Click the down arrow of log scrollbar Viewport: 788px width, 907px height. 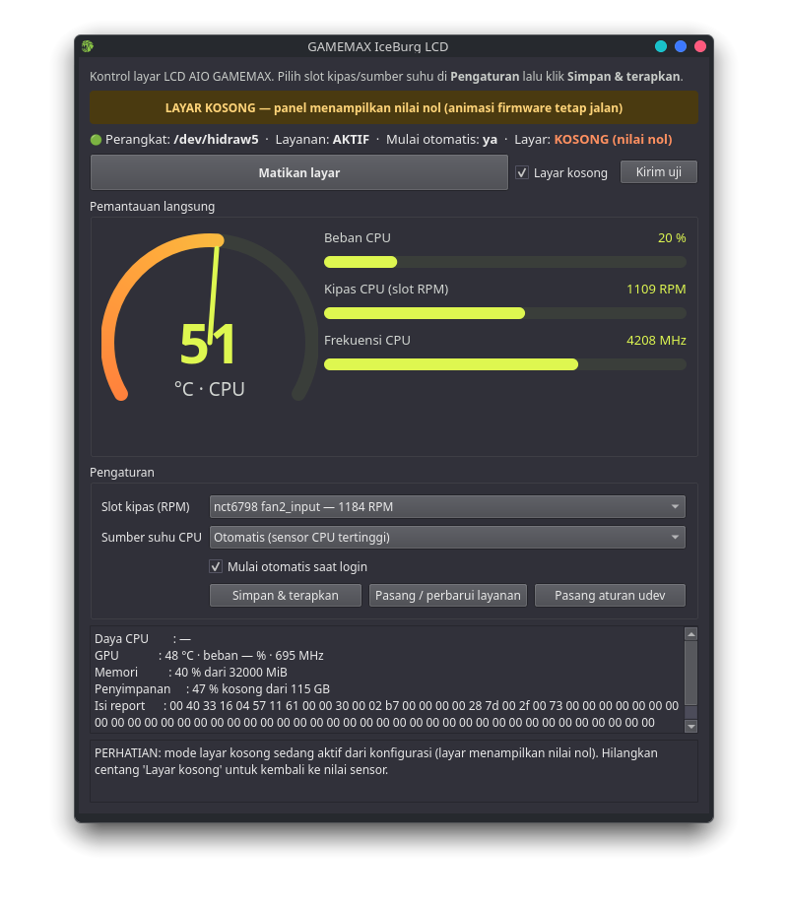pos(690,727)
